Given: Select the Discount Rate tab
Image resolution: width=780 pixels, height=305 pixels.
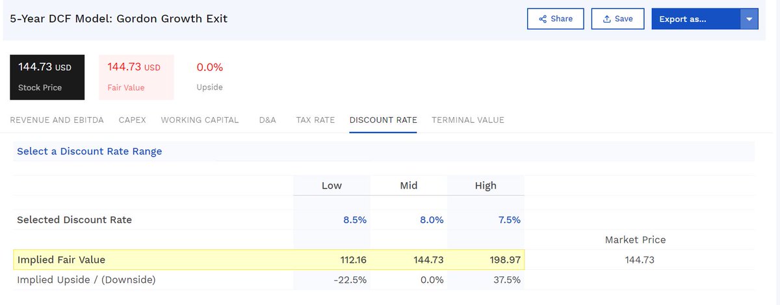Looking at the screenshot, I should [x=383, y=120].
